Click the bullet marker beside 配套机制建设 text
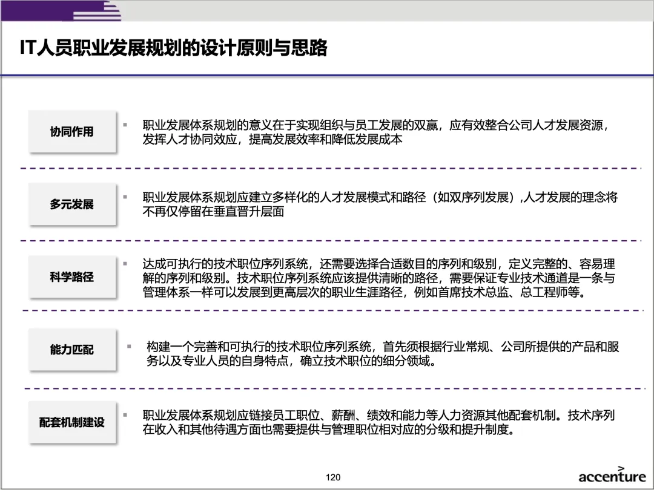Viewport: 654px width, 490px height. (125, 414)
